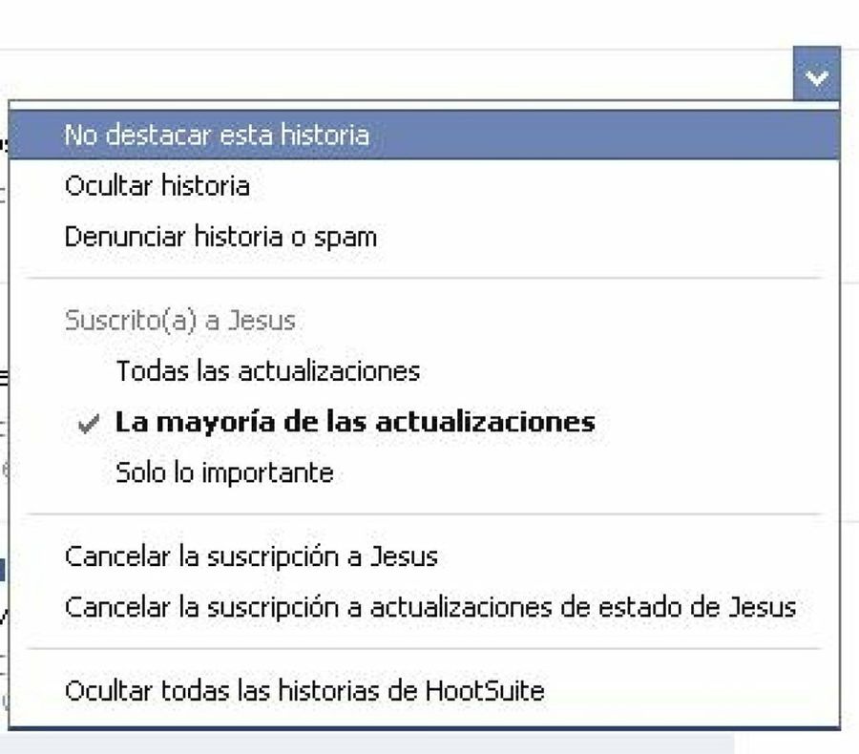The height and width of the screenshot is (754, 859).
Task: Click the checkmark next to La mayoría
Action: pos(88,422)
